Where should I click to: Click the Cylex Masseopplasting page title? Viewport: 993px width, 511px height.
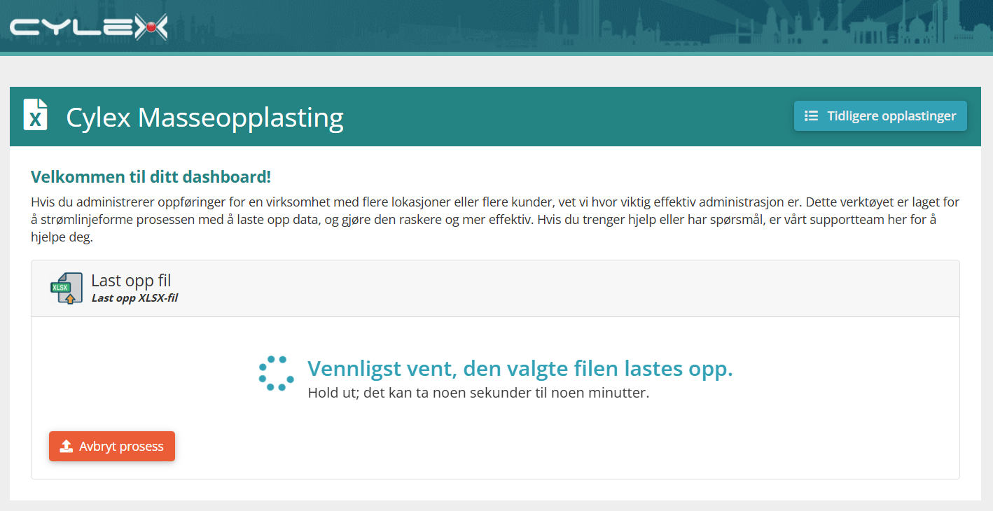(204, 117)
